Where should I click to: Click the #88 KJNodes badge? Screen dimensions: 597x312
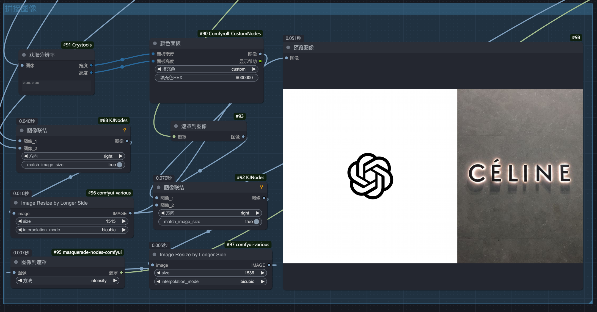pyautogui.click(x=114, y=120)
